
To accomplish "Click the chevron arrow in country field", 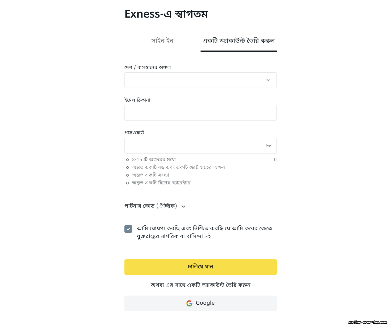I will (x=268, y=80).
